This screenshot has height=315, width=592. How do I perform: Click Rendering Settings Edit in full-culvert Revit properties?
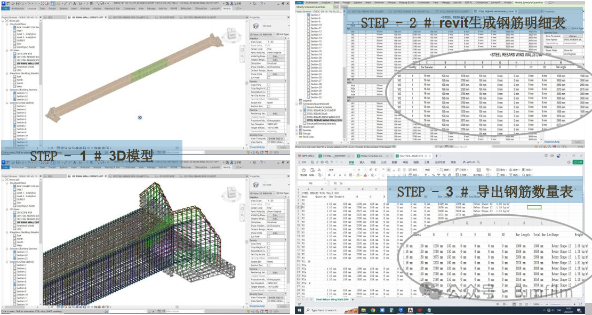pyautogui.click(x=275, y=113)
